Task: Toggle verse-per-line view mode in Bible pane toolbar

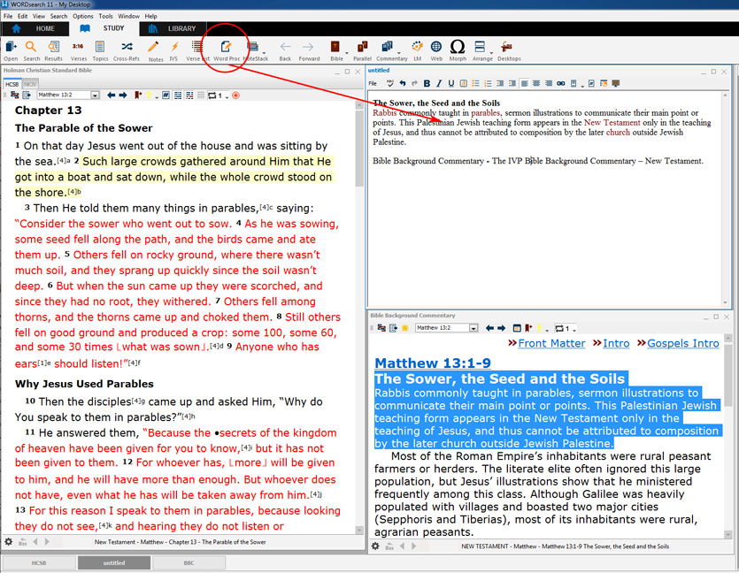Action: coord(189,95)
